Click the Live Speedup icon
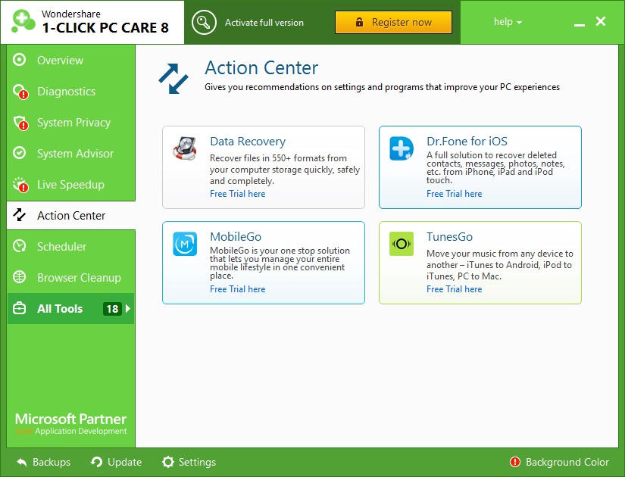 (20, 185)
